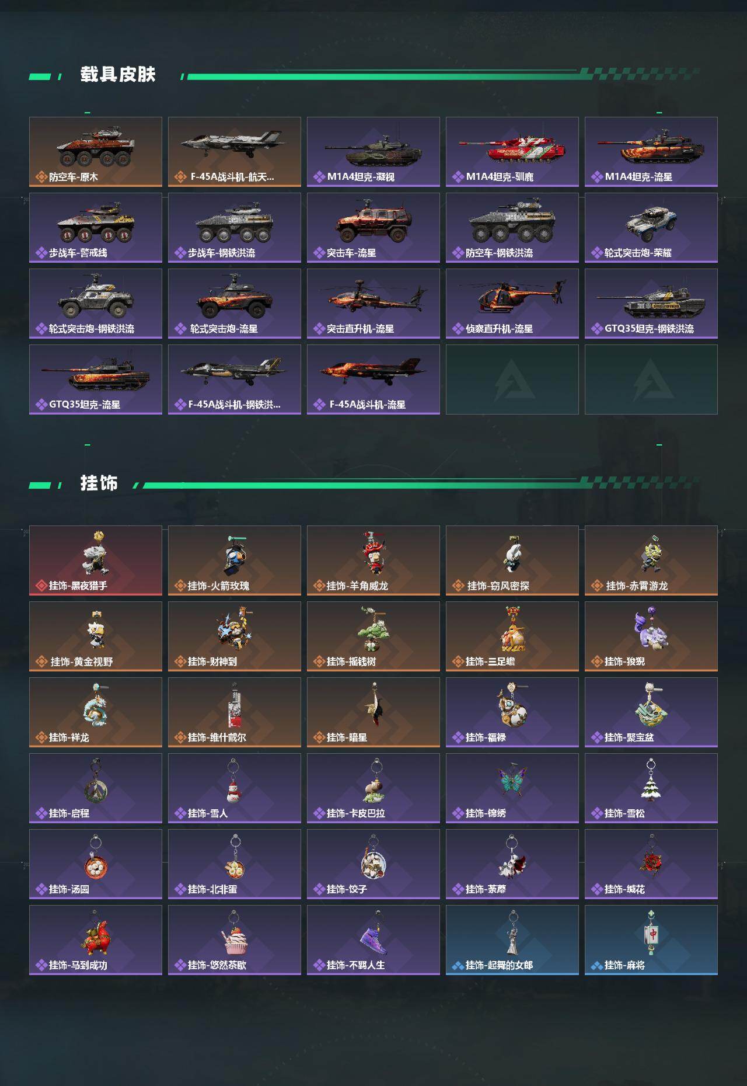Select the 挂饰-起舞的女郎 charm card
The height and width of the screenshot is (1086, 747).
pos(512,940)
